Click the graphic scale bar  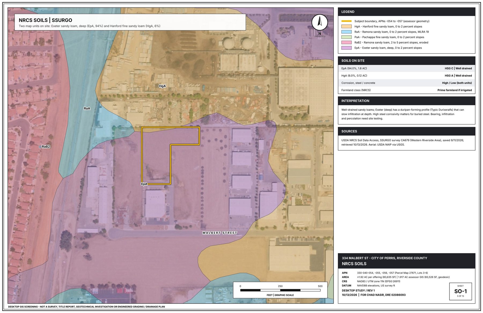(x=280, y=290)
